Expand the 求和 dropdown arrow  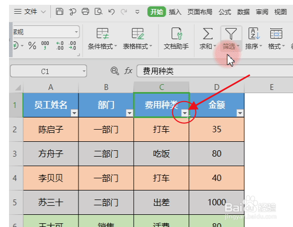pos(215,46)
